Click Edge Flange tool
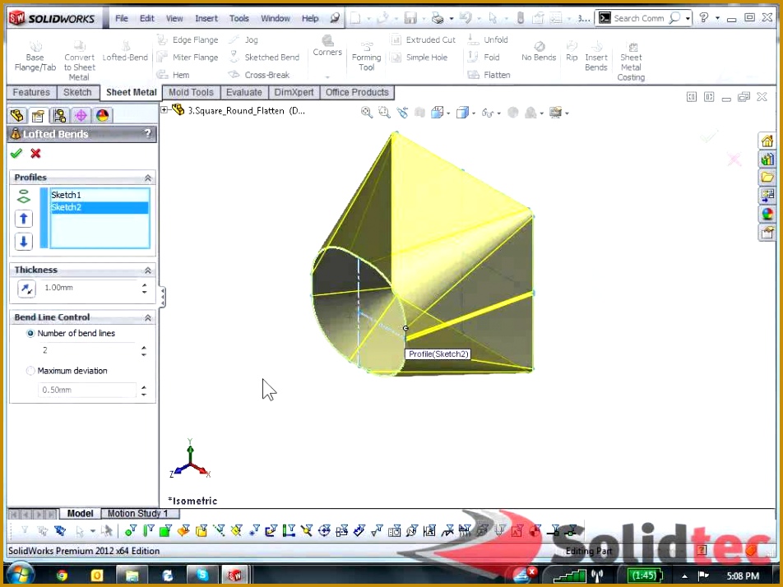This screenshot has width=783, height=587. tap(188, 39)
